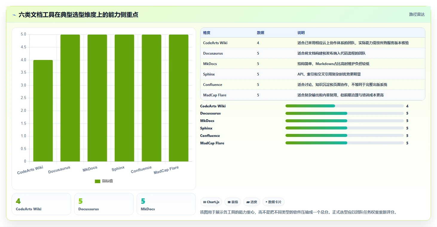Click the Confluence row description in the table

pos(342,85)
